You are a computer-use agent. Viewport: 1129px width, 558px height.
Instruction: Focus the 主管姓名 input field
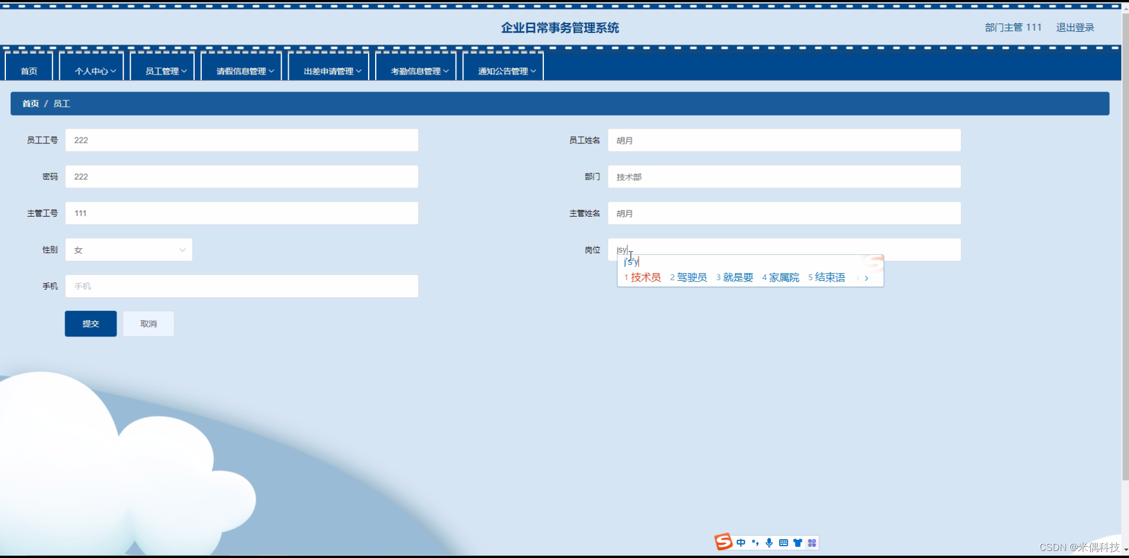pos(784,213)
